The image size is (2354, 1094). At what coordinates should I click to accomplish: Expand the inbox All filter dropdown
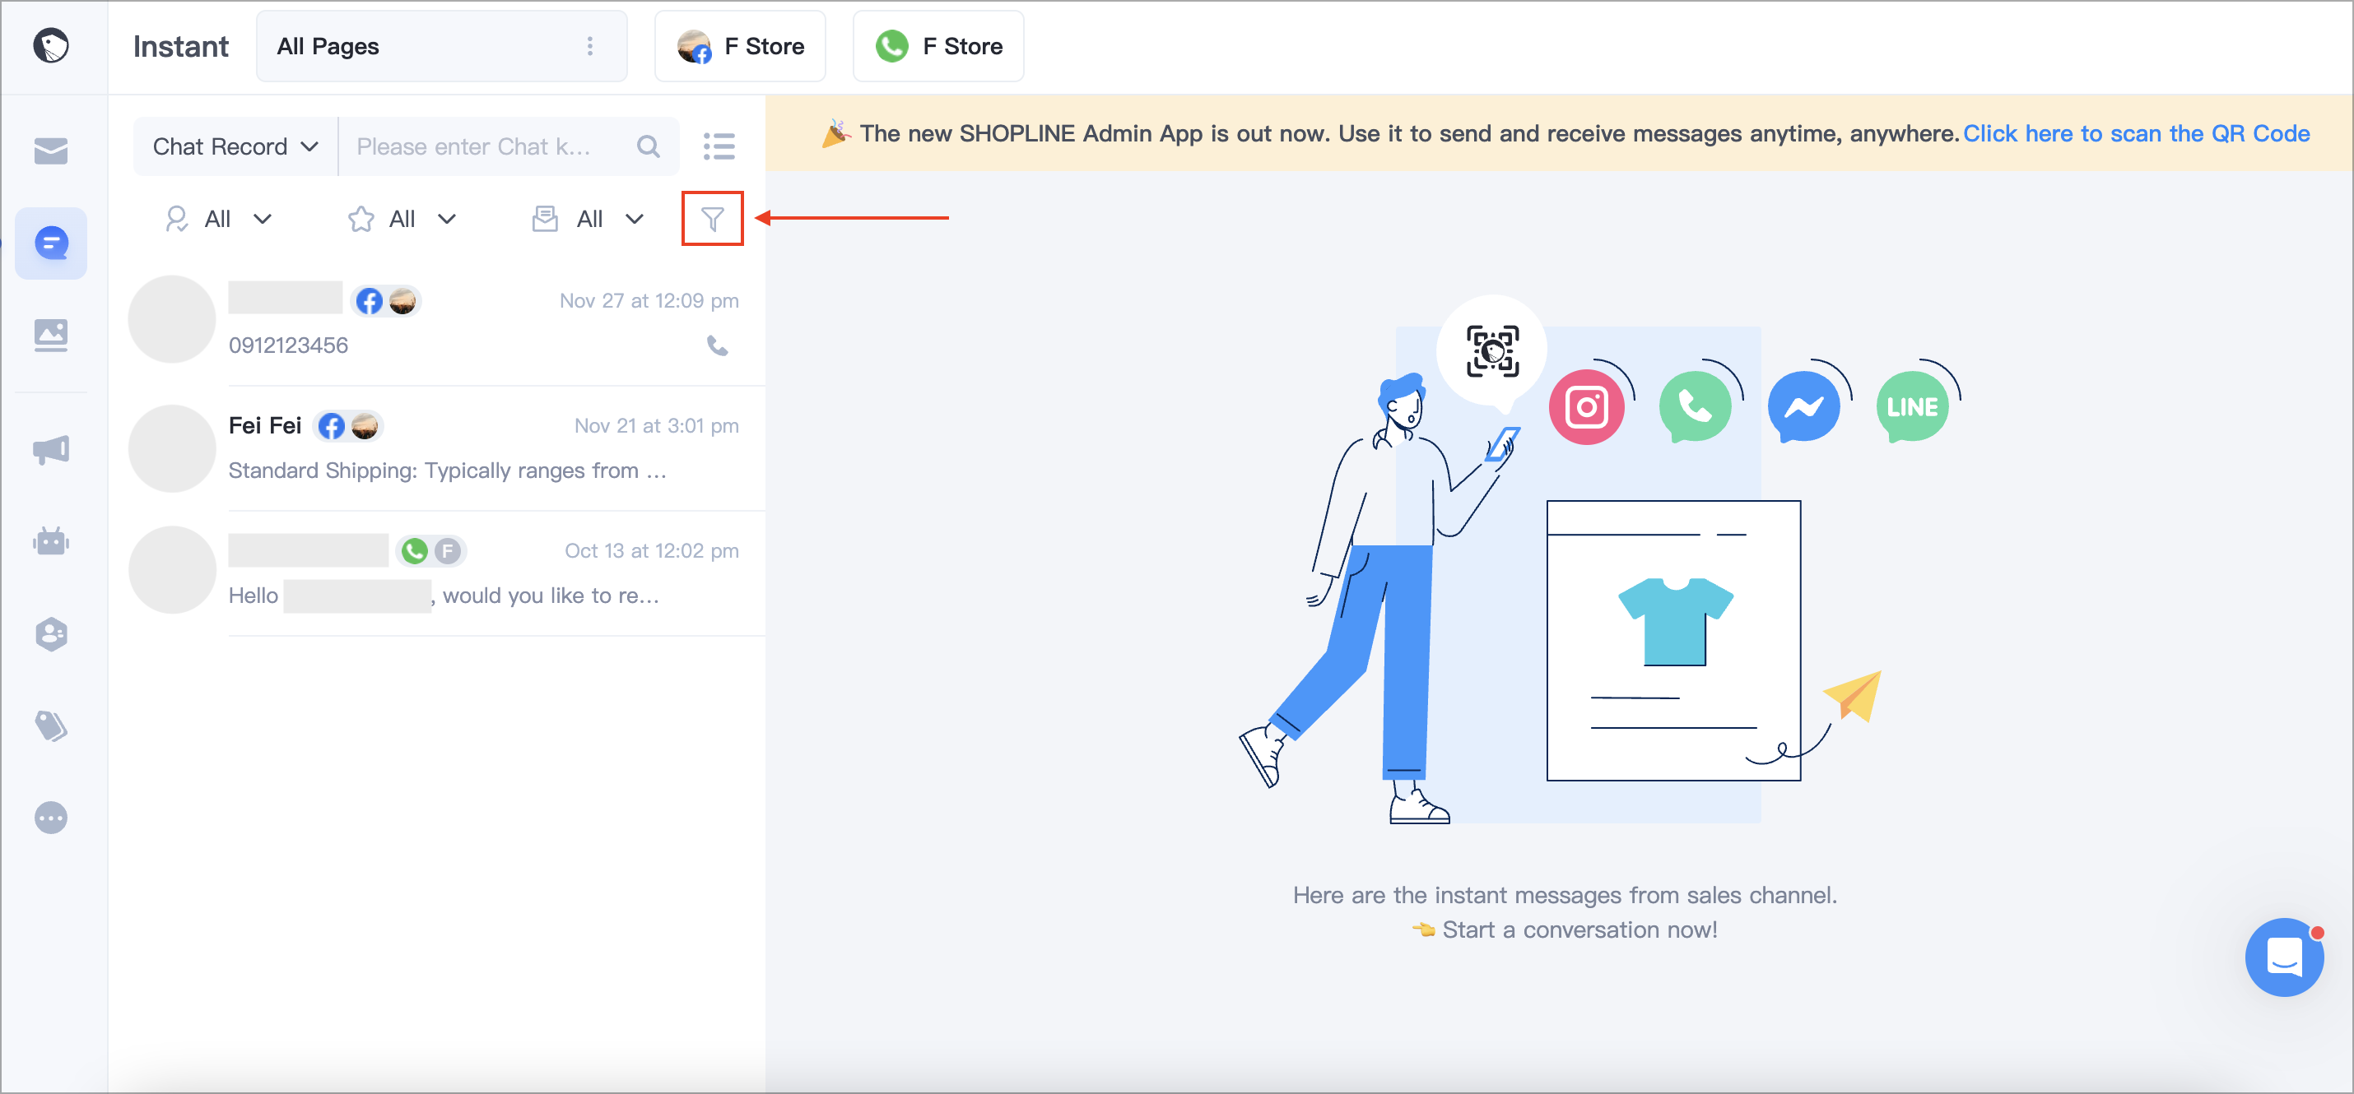[588, 218]
